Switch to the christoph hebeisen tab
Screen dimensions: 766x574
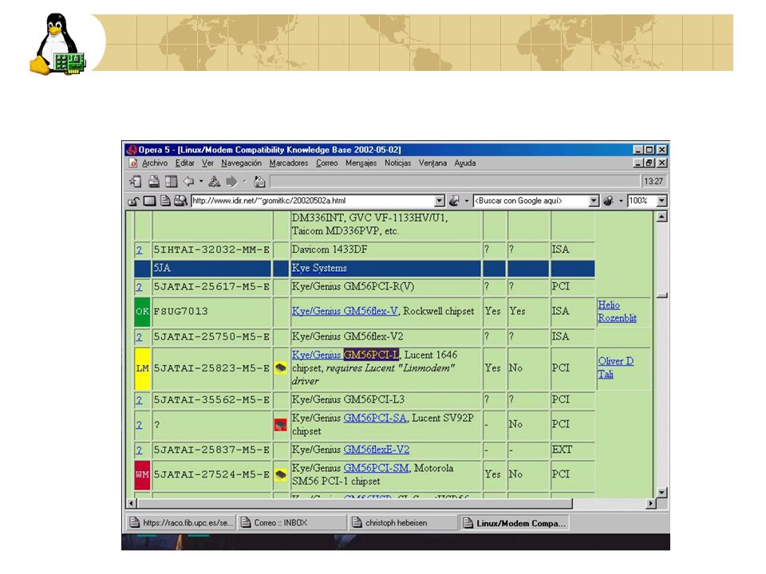click(403, 523)
